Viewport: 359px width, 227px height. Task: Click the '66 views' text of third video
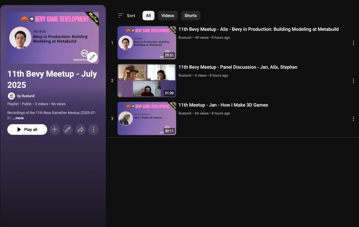(x=202, y=113)
